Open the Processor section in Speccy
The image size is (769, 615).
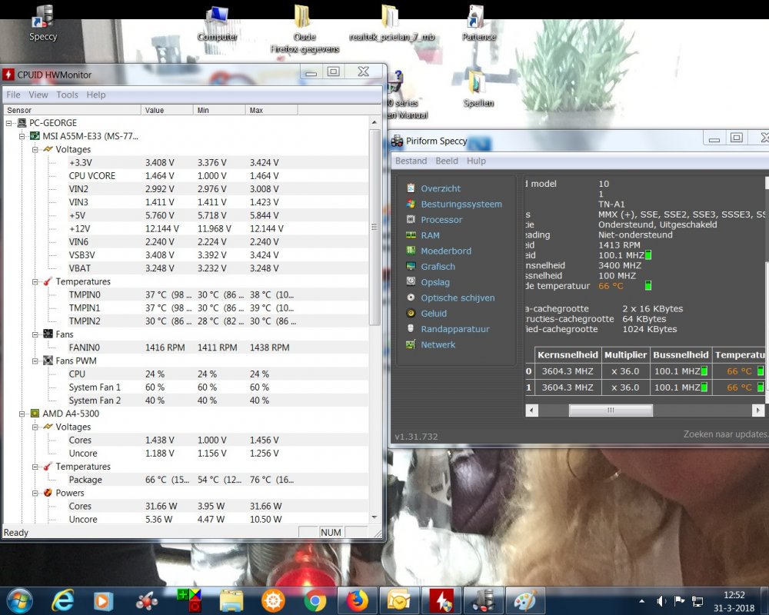tap(441, 220)
